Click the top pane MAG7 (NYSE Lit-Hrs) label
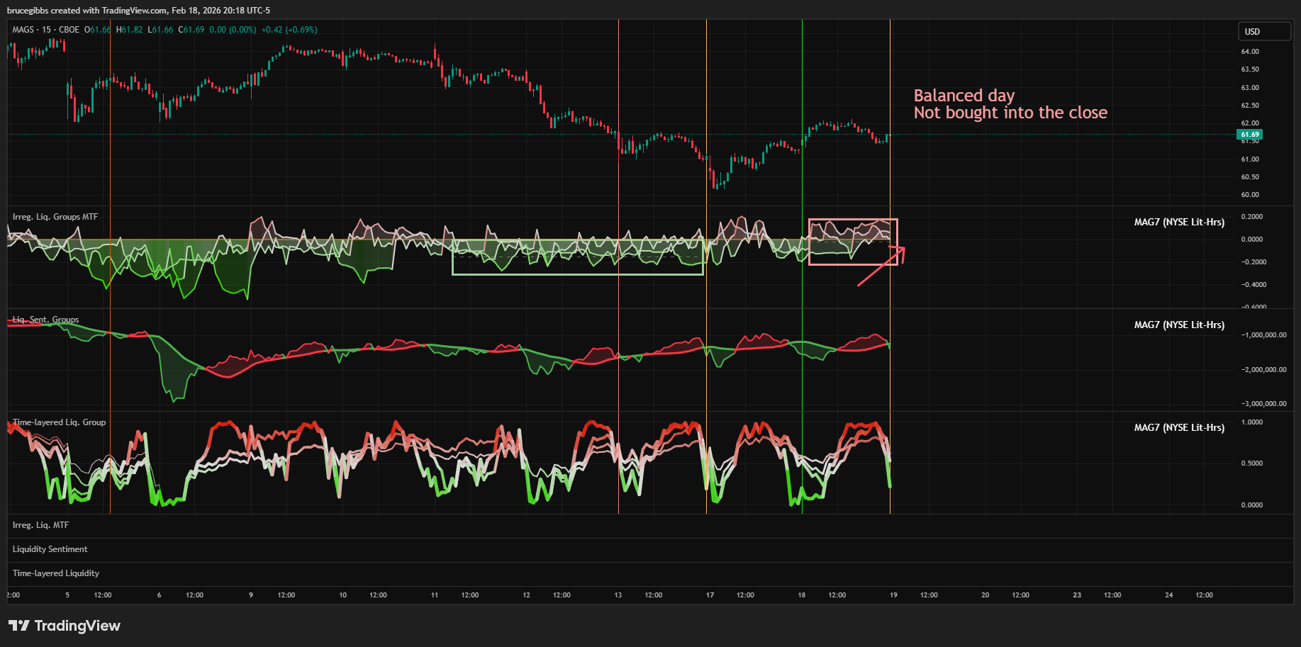1301x647 pixels. coord(1178,222)
